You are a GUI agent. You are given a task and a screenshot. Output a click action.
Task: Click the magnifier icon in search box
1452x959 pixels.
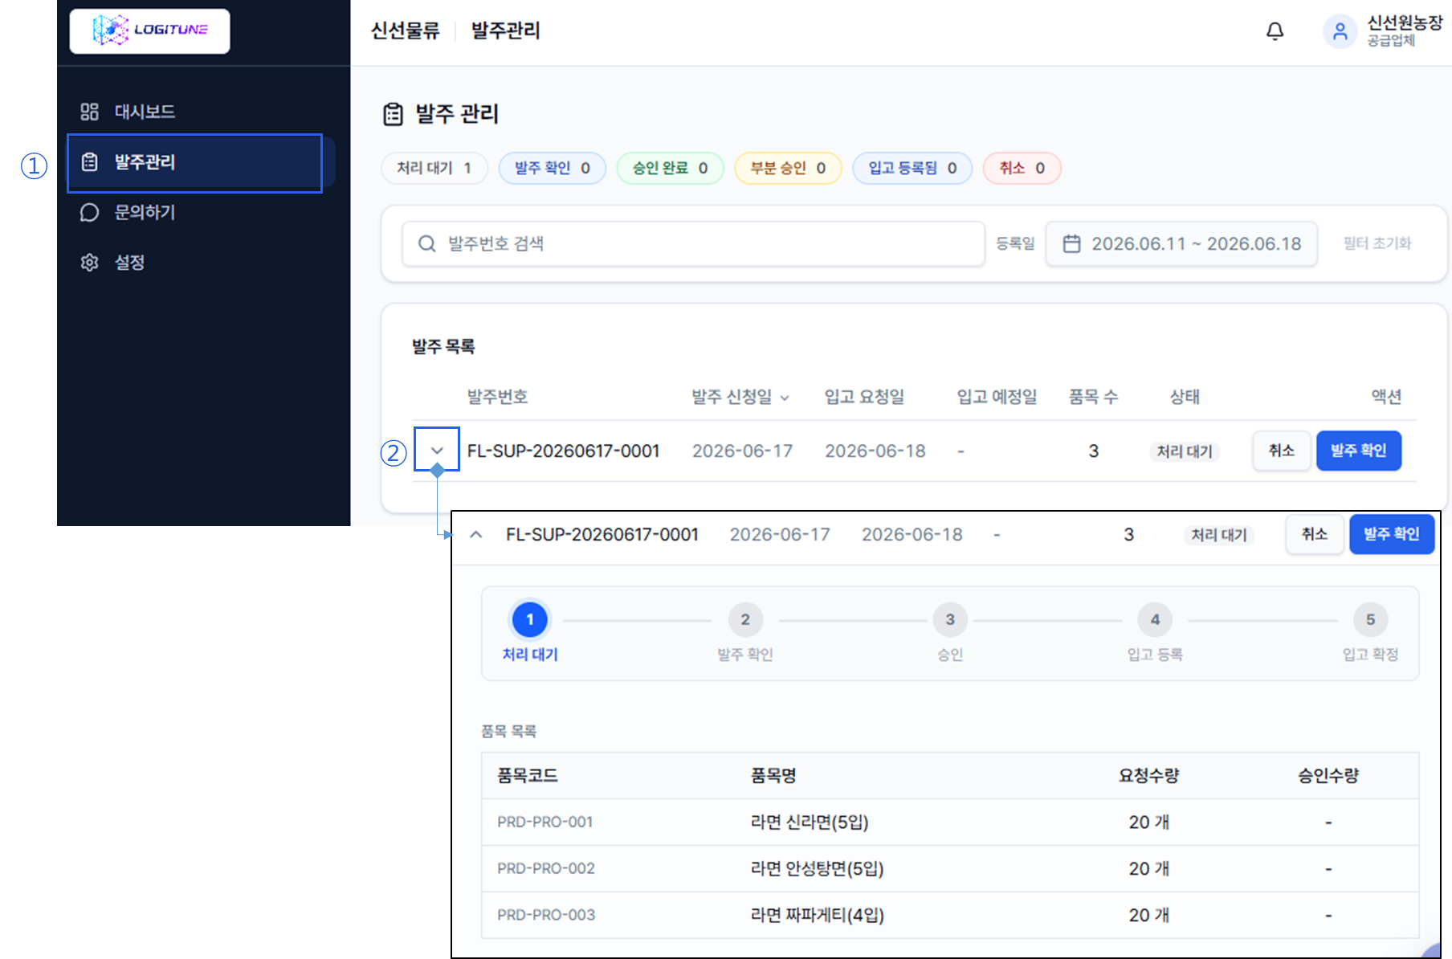(x=426, y=243)
